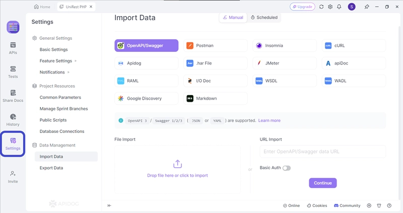
Task: Select .har File import format
Action: 216,63
